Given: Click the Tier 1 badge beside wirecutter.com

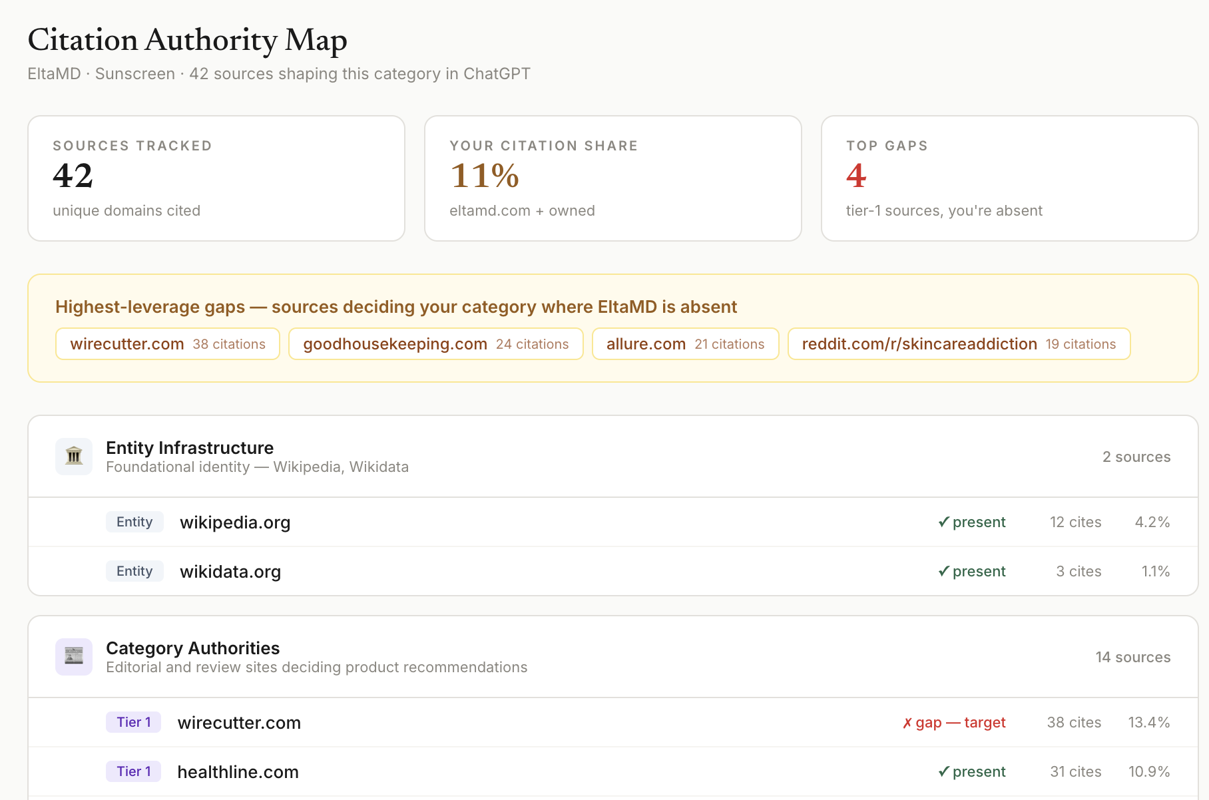Looking at the screenshot, I should click(x=134, y=722).
